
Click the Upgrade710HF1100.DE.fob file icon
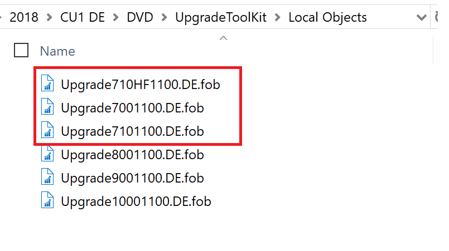(x=47, y=85)
